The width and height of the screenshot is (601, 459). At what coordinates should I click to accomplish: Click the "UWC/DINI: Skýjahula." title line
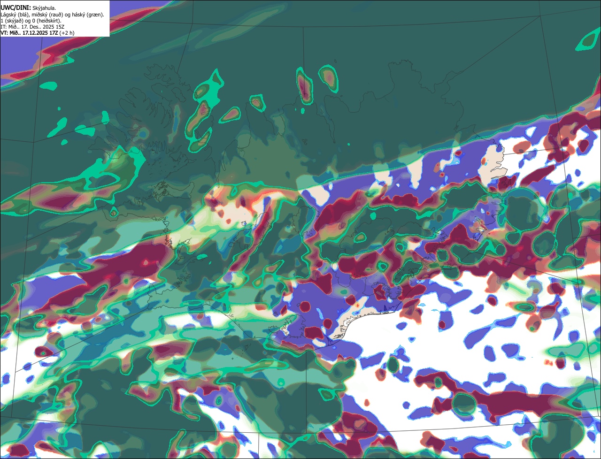[x=28, y=8]
